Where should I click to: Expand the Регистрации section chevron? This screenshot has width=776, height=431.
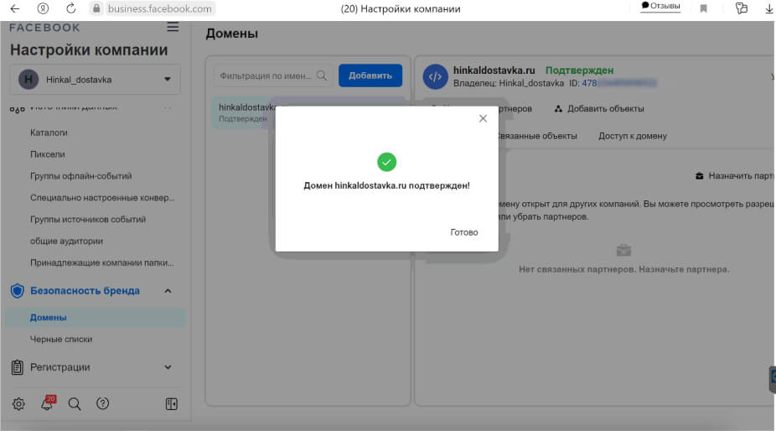click(x=168, y=367)
